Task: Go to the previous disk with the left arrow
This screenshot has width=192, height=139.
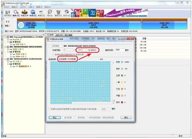Action: tap(6, 22)
